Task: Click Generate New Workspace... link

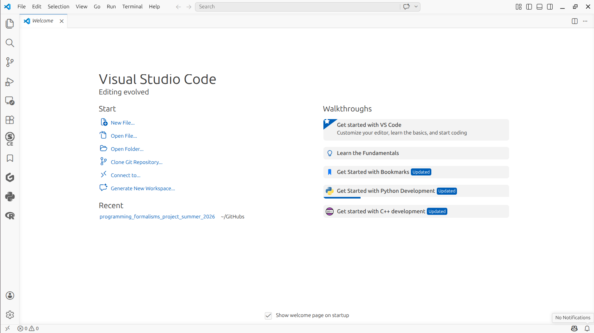Action: click(x=143, y=188)
